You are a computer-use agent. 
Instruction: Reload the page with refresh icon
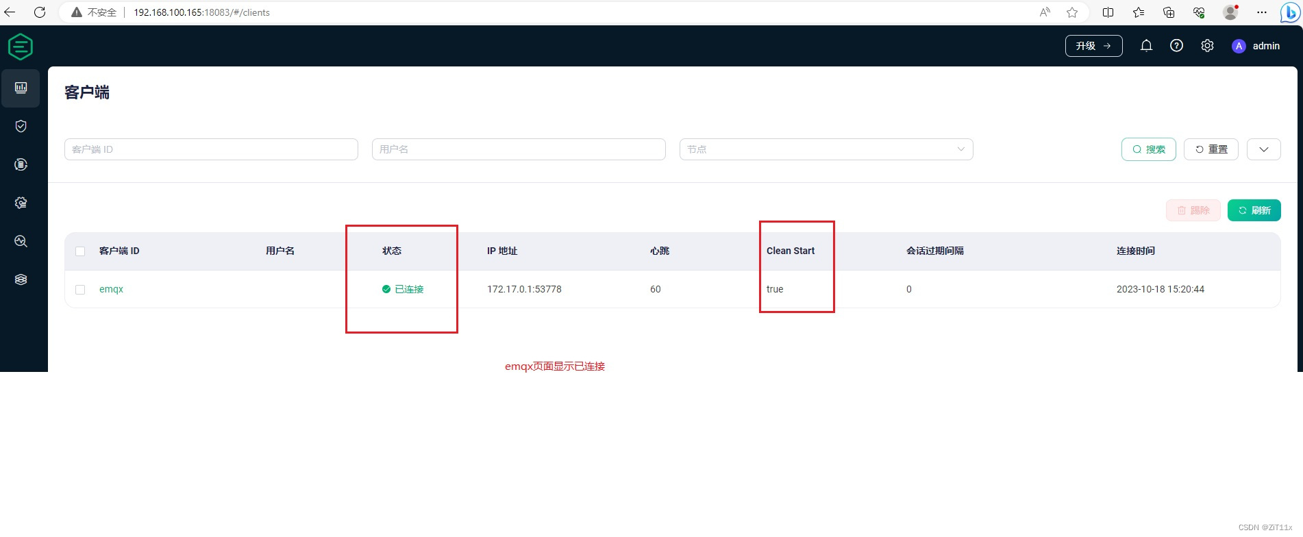pos(40,12)
